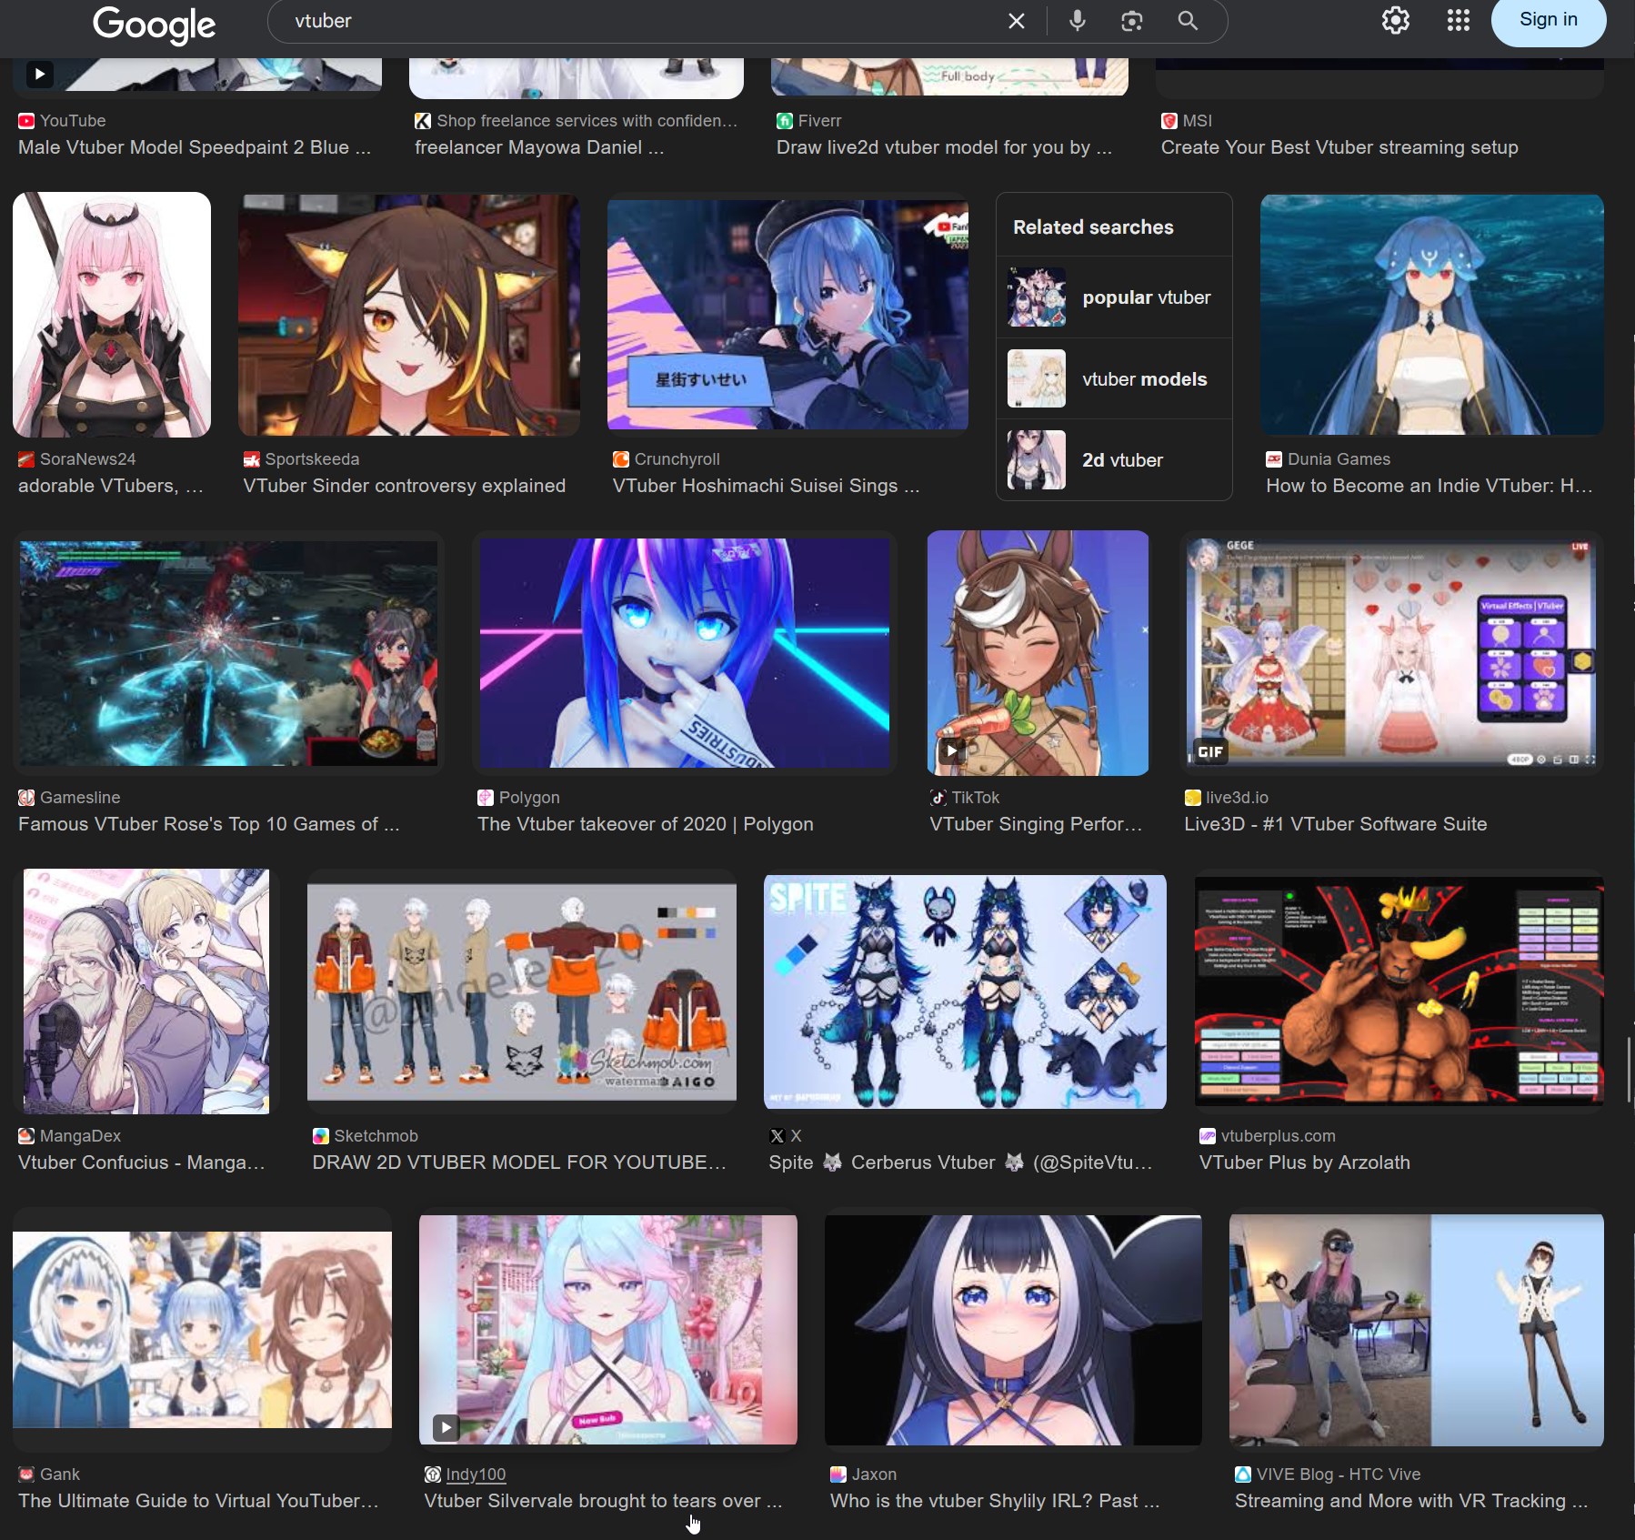Click the Sportskeeda source favicon
1635x1540 pixels.
(x=251, y=459)
